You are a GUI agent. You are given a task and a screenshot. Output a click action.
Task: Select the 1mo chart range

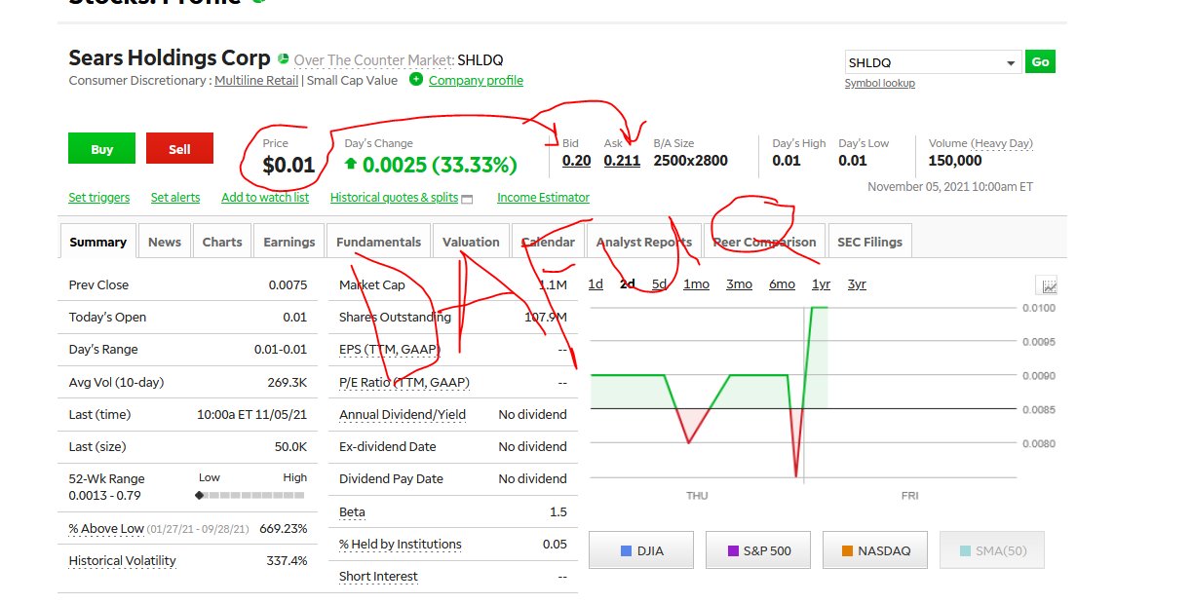696,284
